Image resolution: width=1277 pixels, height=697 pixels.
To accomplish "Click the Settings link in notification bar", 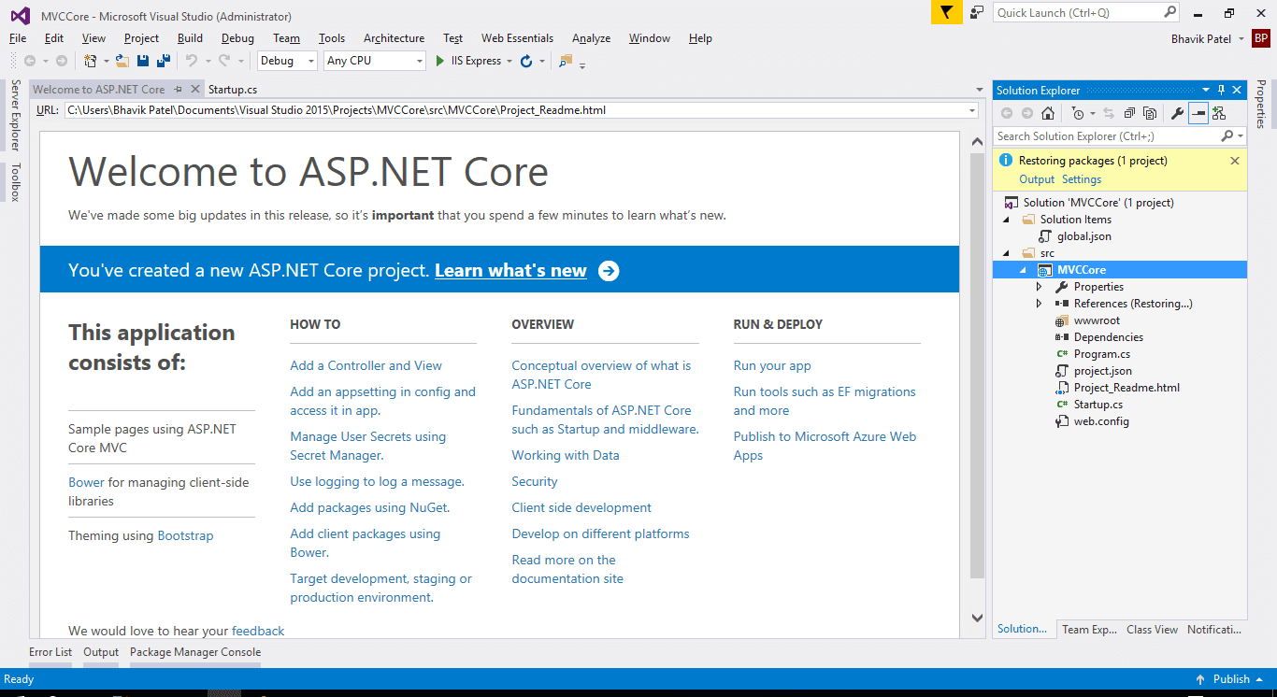I will coord(1082,179).
